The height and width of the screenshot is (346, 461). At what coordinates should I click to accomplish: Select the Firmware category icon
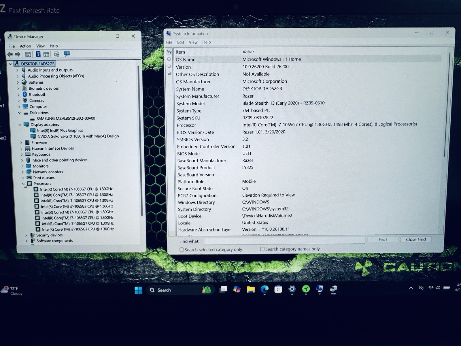(27, 142)
